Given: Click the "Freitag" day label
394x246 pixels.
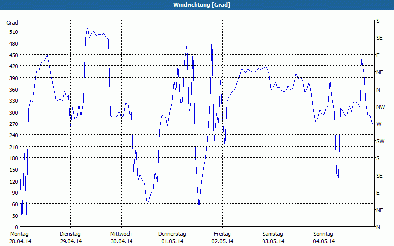Looking at the screenshot, I should [x=222, y=234].
